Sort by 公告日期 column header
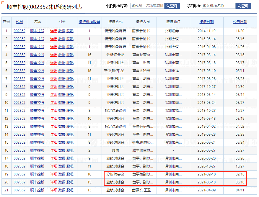 pos(240,22)
